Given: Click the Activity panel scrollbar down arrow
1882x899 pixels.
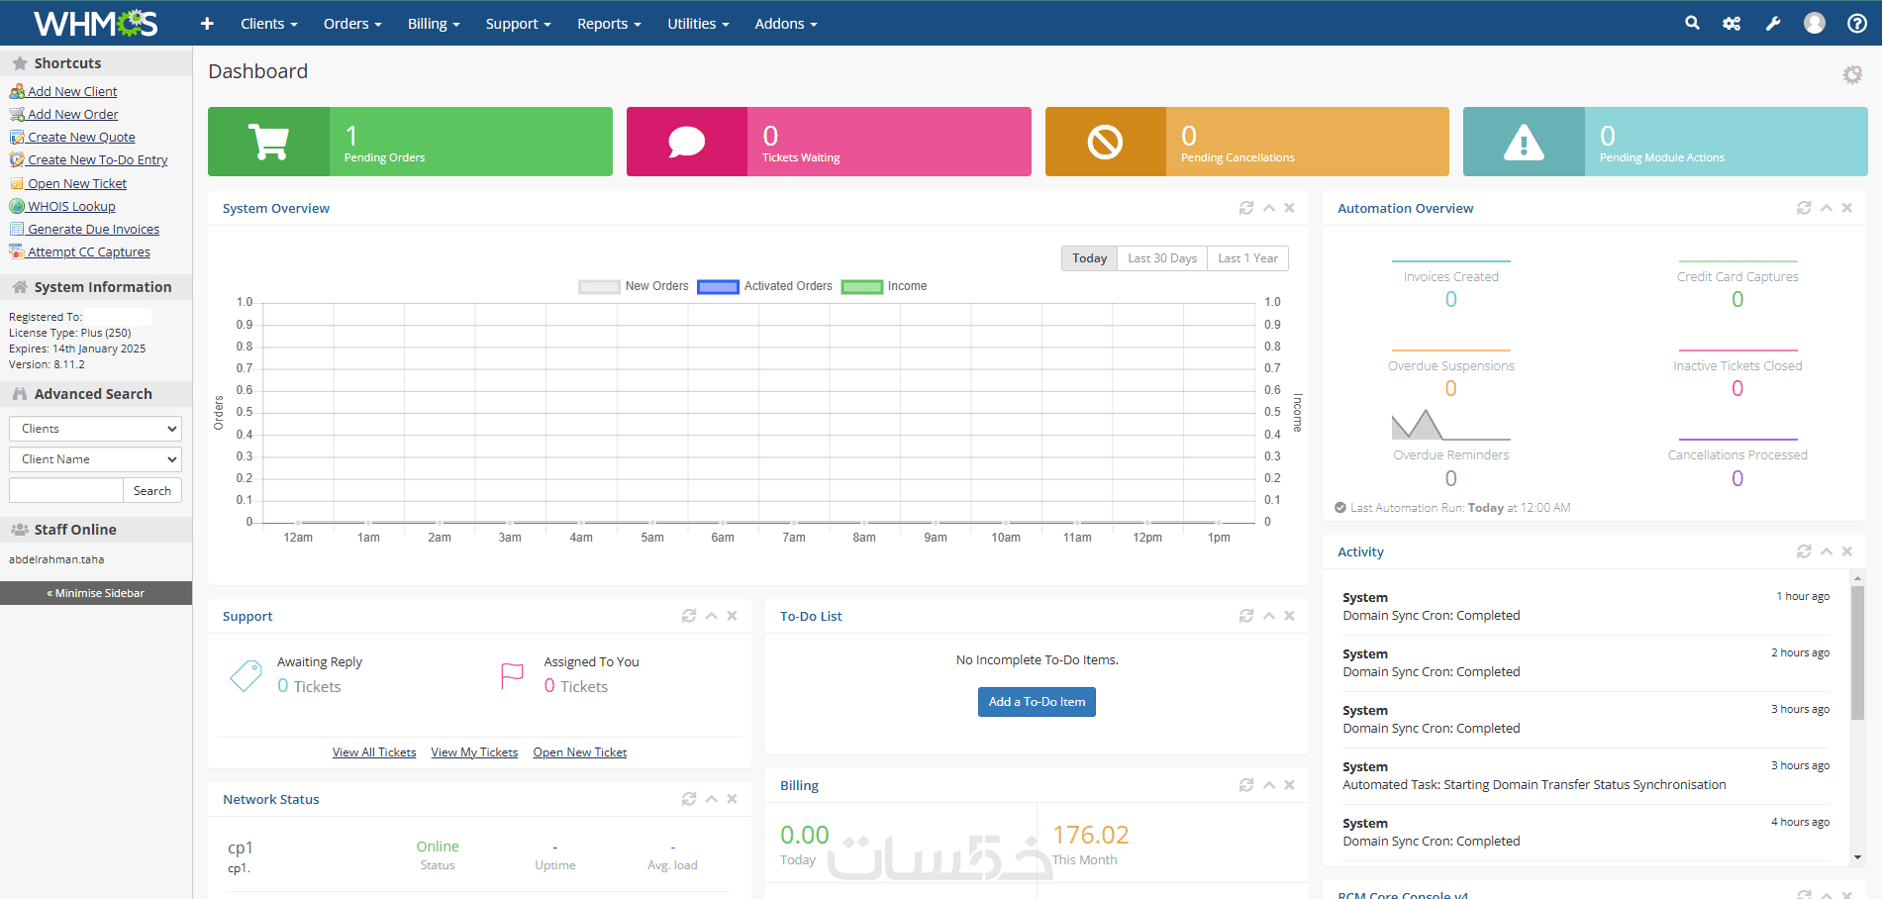Looking at the screenshot, I should click(1858, 857).
